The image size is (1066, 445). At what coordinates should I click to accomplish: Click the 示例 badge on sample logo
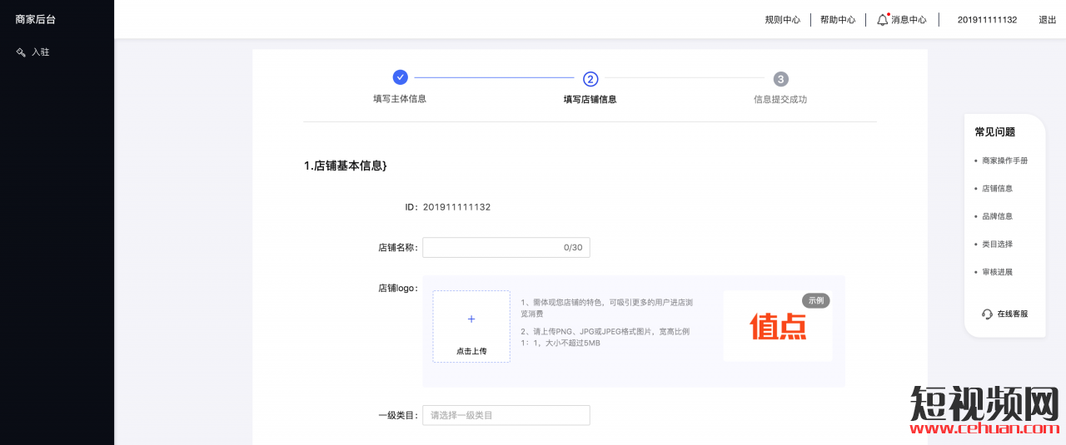816,300
